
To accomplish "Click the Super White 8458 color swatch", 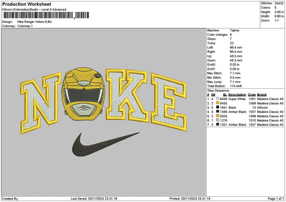I will pyautogui.click(x=217, y=99).
